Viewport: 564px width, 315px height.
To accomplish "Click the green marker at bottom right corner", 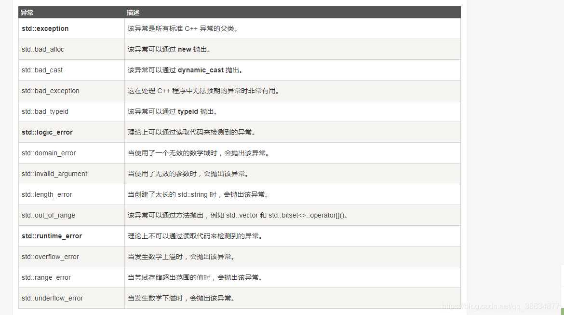I will click(x=561, y=312).
